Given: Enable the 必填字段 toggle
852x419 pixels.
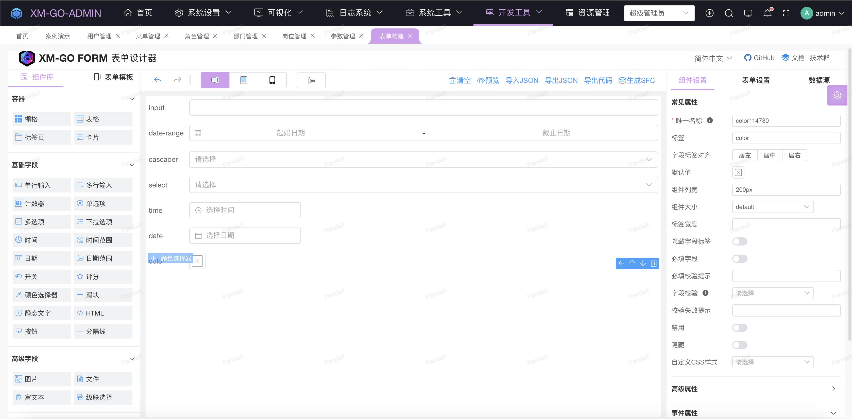Looking at the screenshot, I should [740, 259].
